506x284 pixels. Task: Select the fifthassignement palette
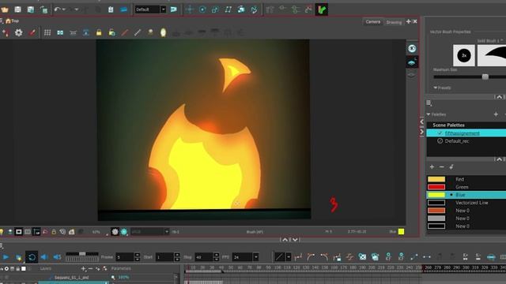coord(466,133)
